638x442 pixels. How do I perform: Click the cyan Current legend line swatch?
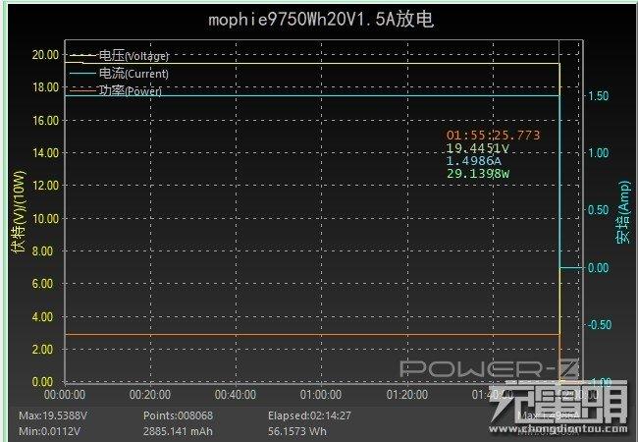click(81, 74)
